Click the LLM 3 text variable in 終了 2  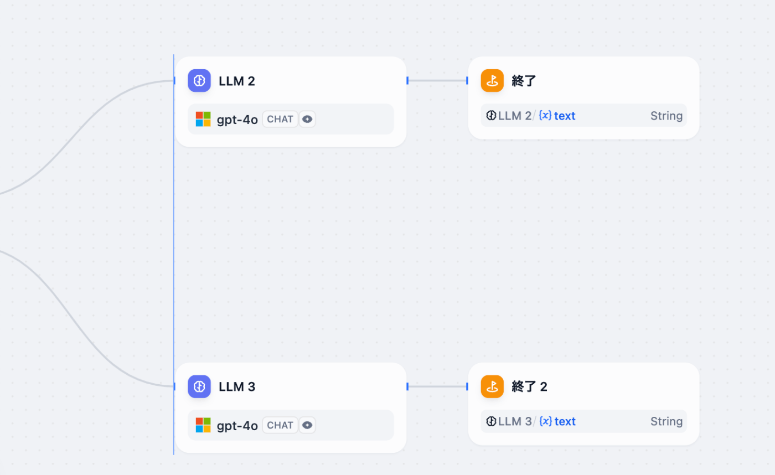[531, 421]
